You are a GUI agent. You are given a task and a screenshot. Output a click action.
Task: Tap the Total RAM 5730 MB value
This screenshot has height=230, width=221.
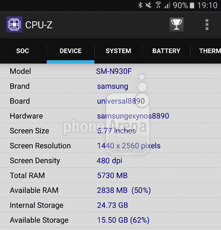(112, 176)
